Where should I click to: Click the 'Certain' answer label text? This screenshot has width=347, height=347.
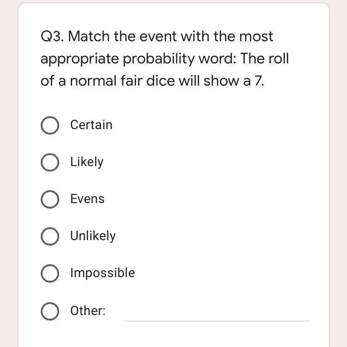click(x=91, y=125)
